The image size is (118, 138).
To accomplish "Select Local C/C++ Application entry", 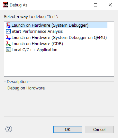I will tap(34, 50).
